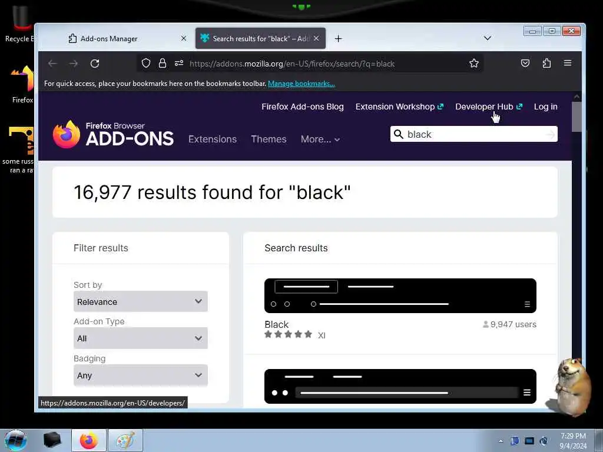Click the 16,977 results found heading
Screen dimensions: 603x452
(x=212, y=192)
